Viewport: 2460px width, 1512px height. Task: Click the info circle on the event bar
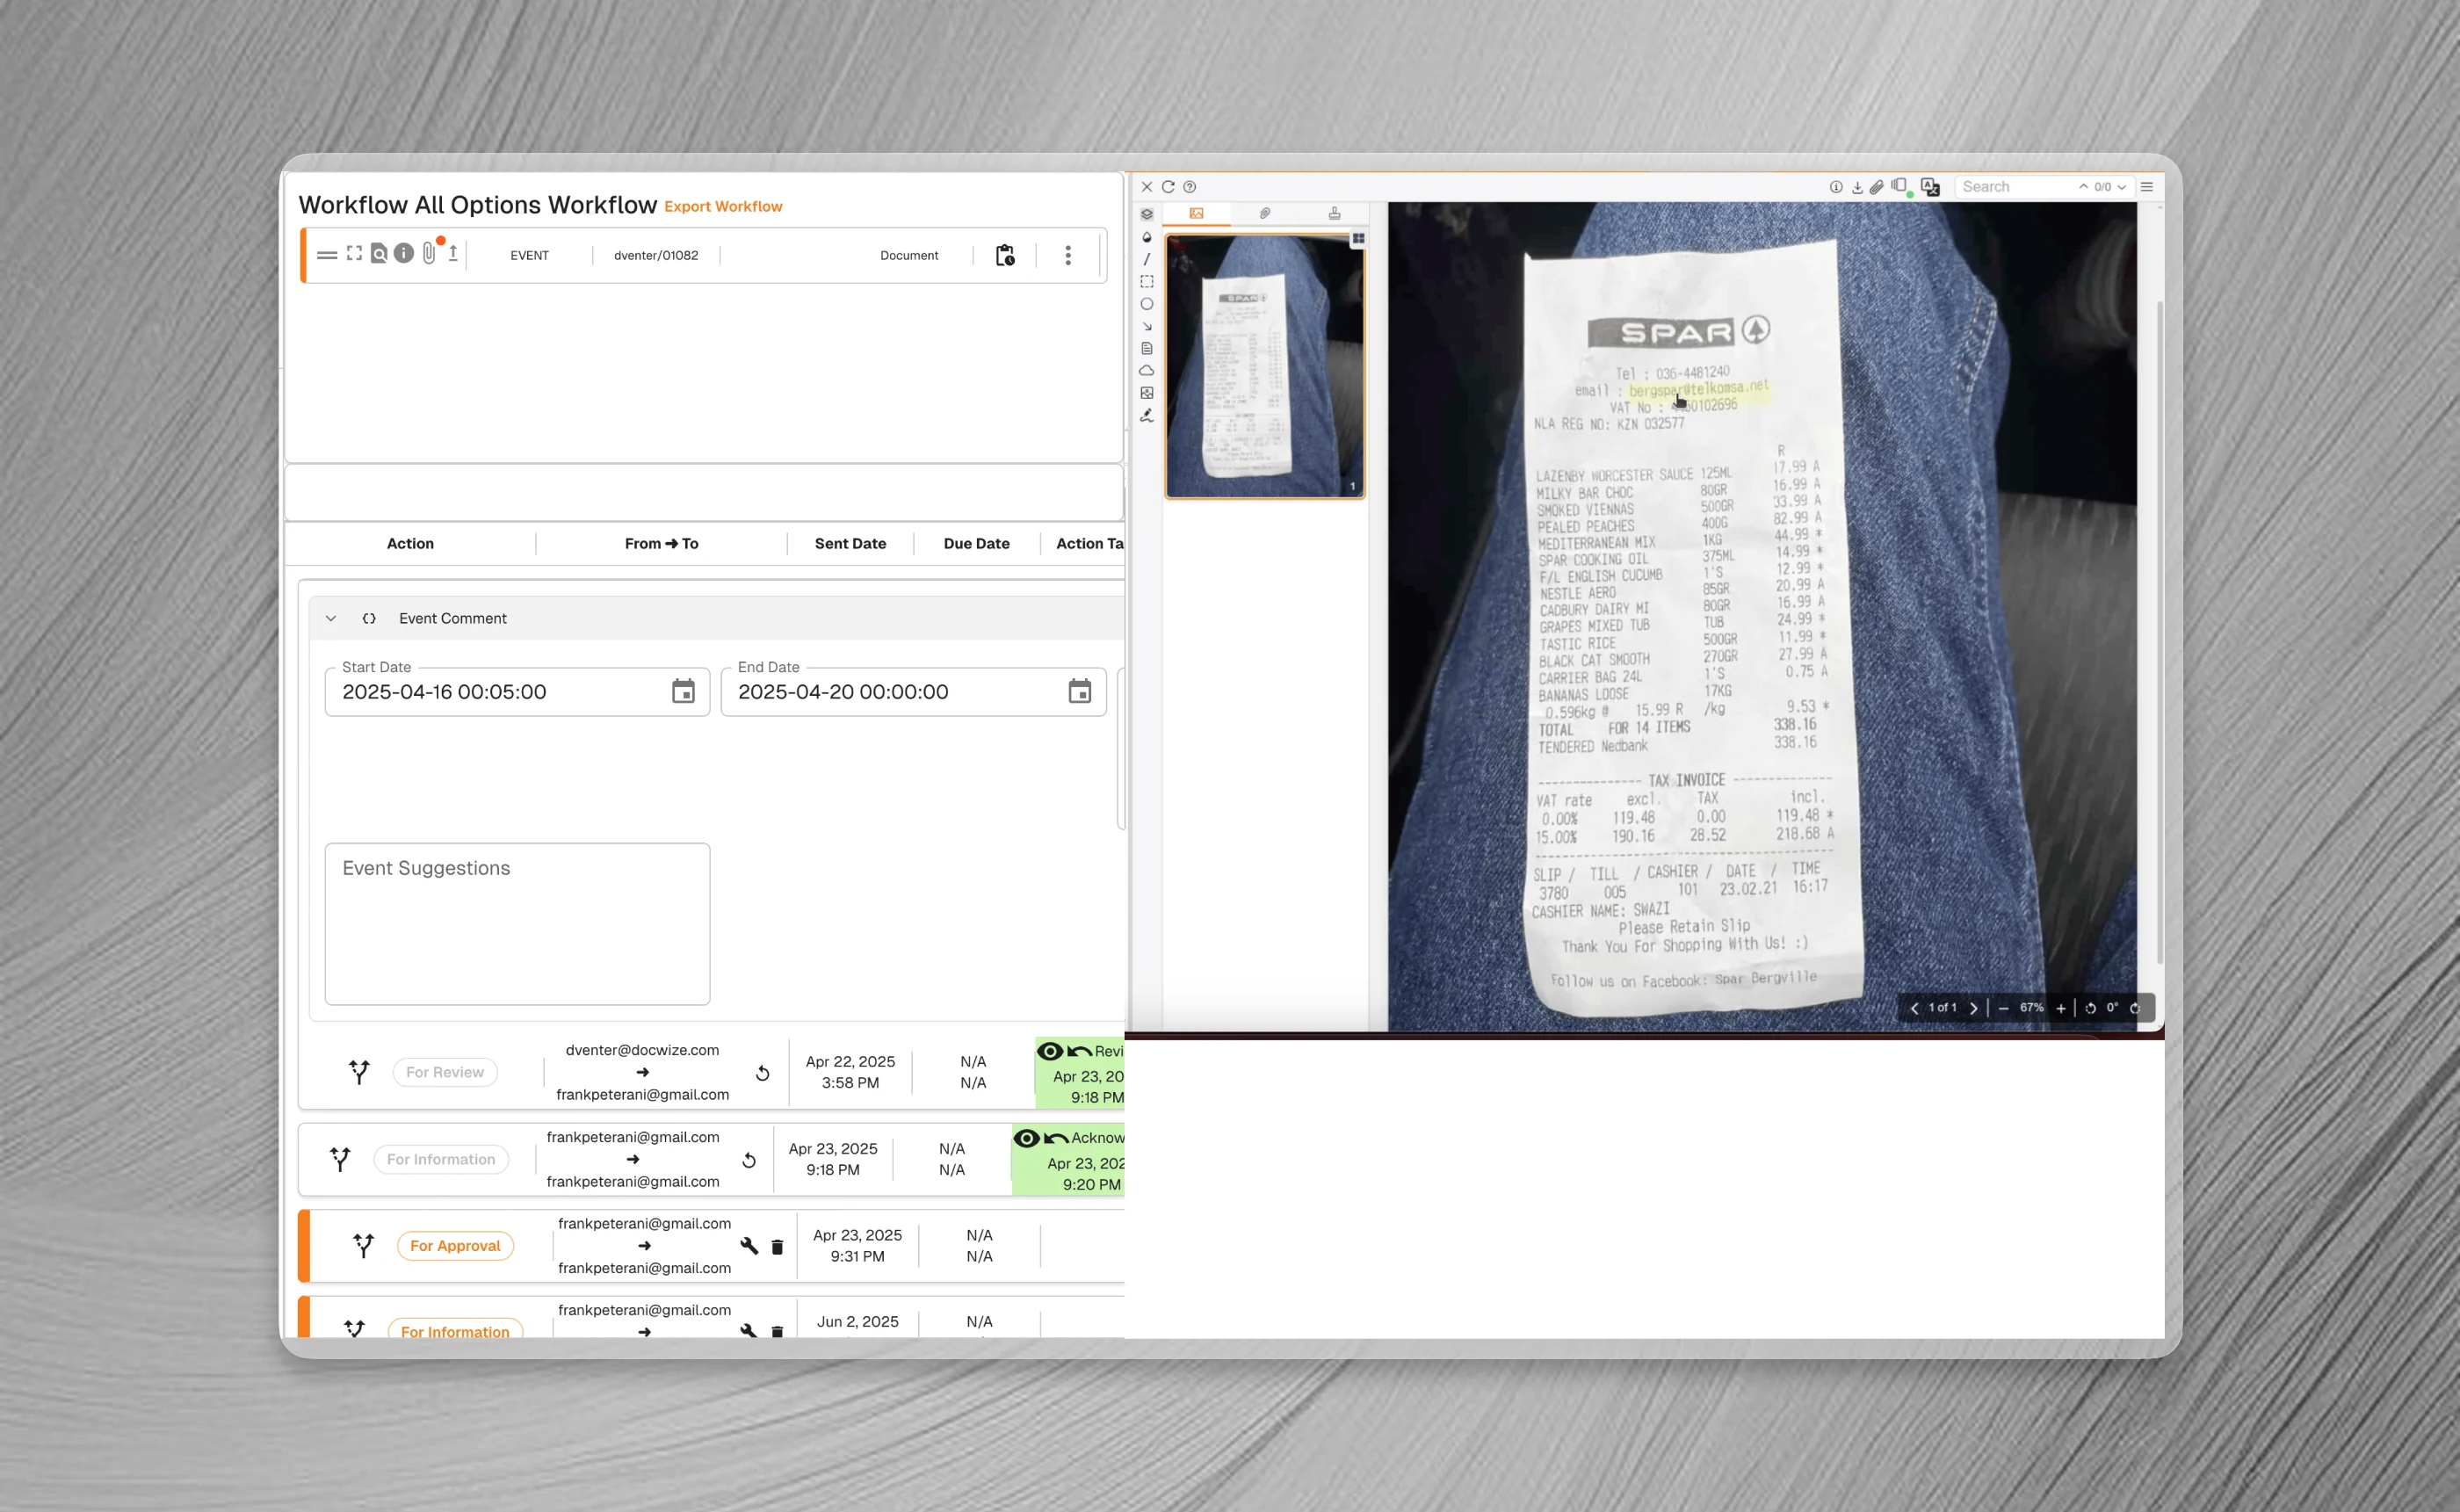point(403,254)
